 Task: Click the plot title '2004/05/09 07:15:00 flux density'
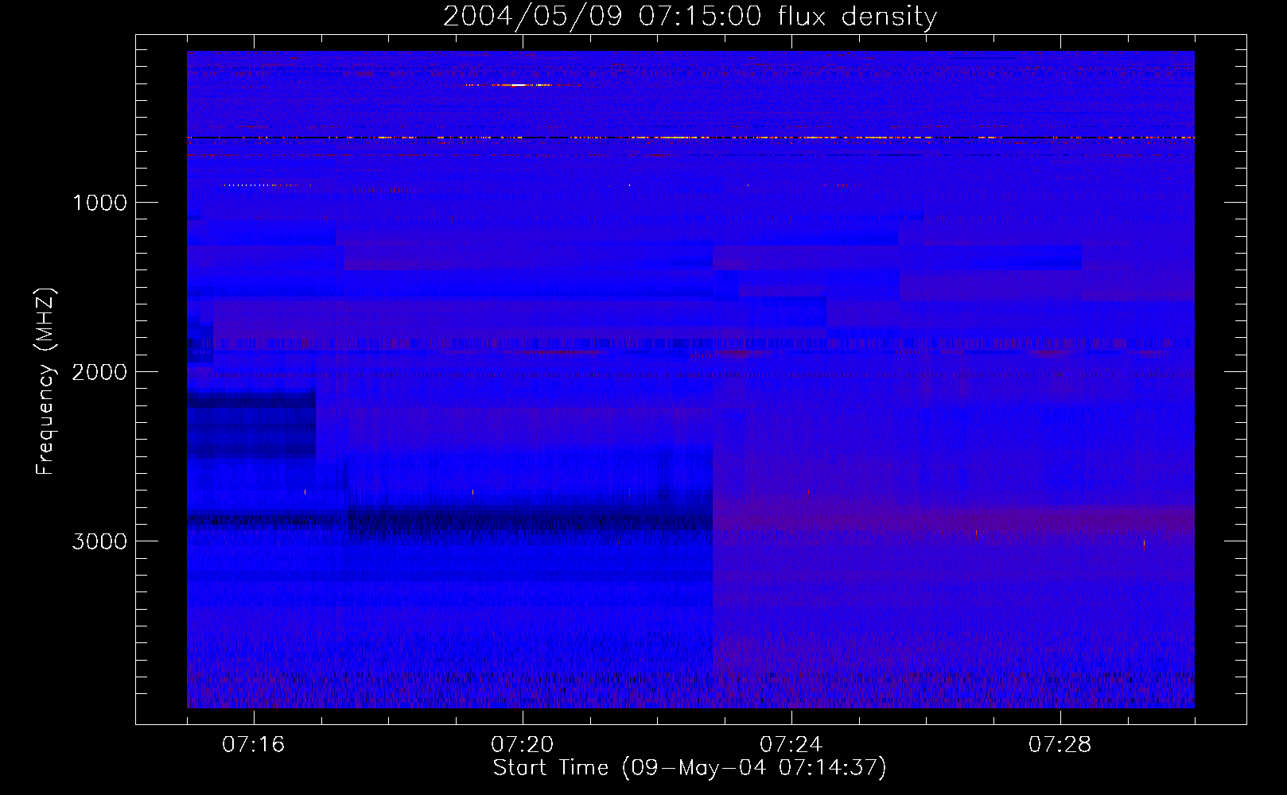point(690,17)
